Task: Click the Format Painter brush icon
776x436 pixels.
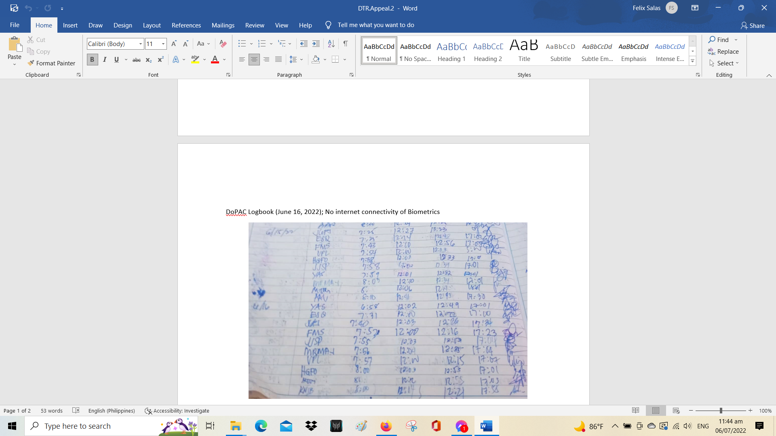Action: 31,63
